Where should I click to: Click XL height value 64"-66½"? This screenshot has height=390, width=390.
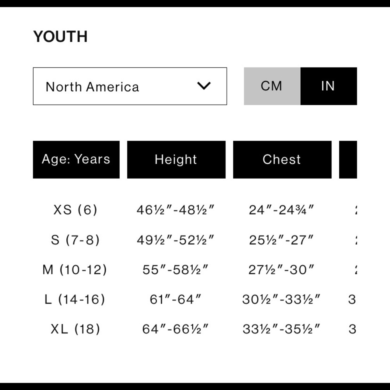176,329
